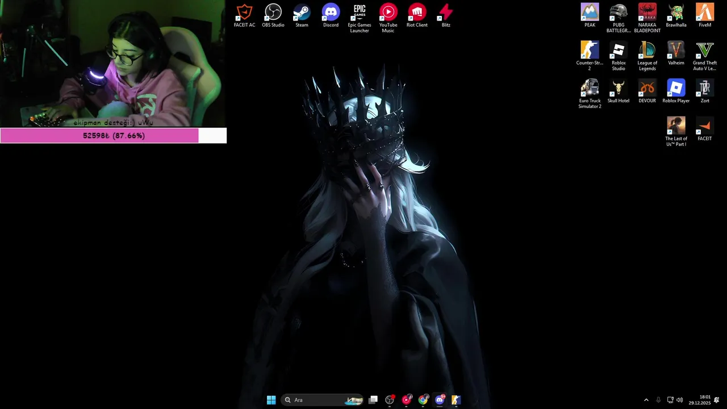Select the Roblox Studio shortcut
The image size is (727, 409).
point(619,56)
